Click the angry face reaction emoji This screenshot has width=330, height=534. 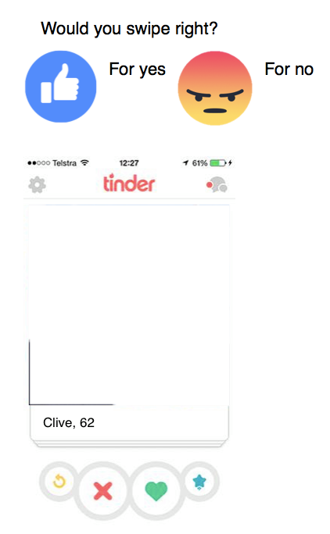[x=215, y=88]
